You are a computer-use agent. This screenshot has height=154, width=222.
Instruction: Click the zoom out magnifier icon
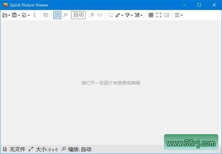65,15
